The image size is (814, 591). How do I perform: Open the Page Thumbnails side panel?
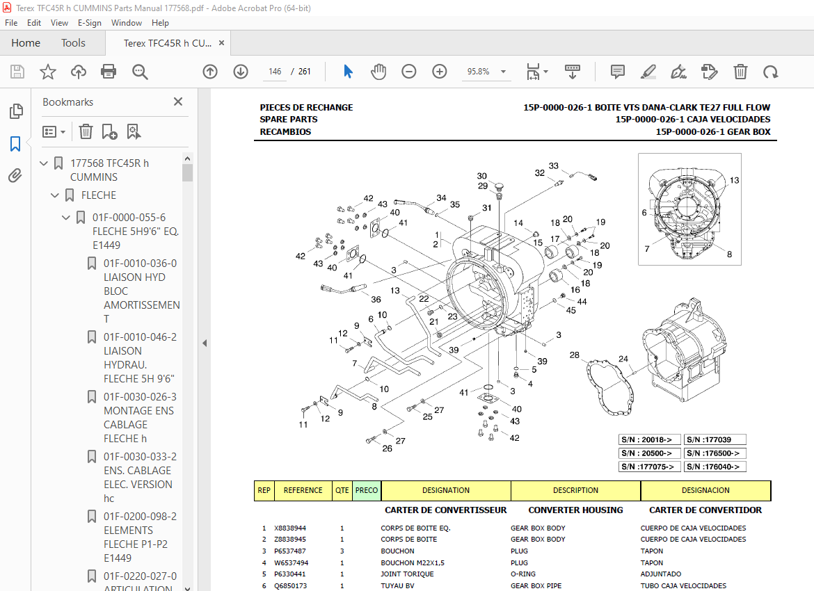[16, 111]
